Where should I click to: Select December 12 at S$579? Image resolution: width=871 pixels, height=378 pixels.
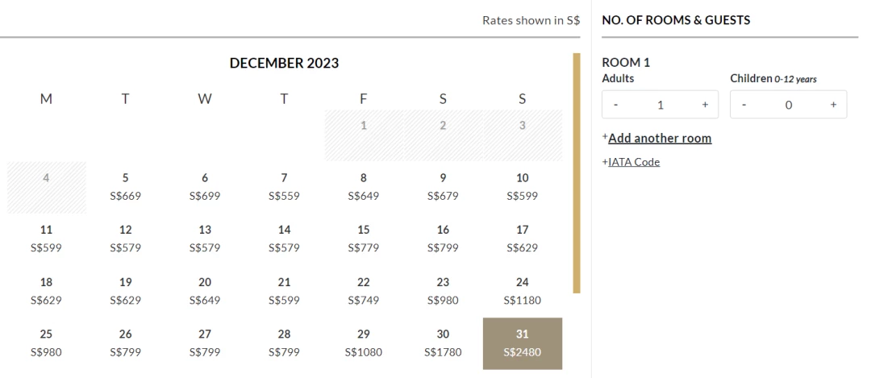(126, 239)
